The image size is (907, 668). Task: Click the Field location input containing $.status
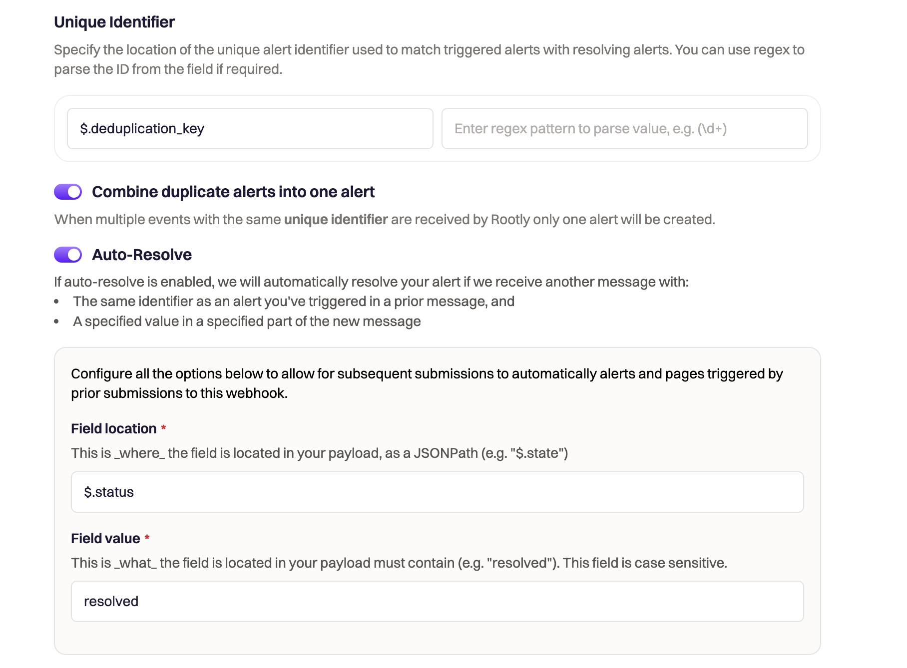[437, 492]
